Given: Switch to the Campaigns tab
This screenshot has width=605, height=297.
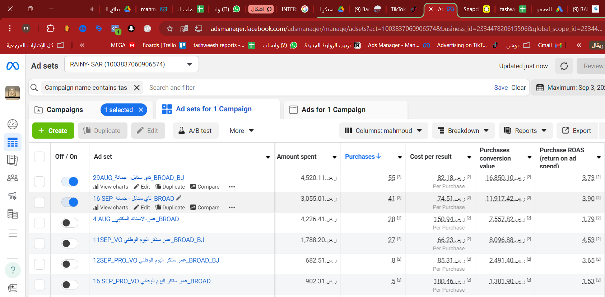Looking at the screenshot, I should click(65, 110).
